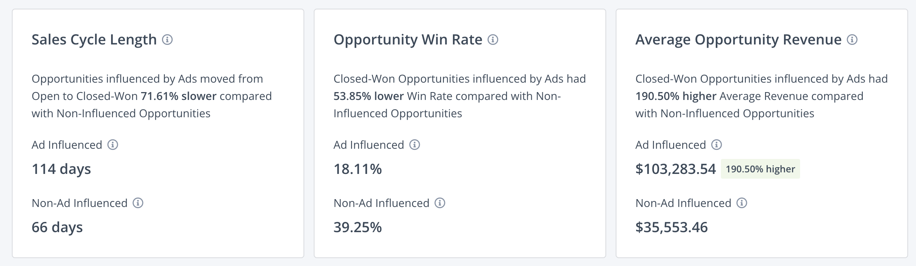The image size is (916, 266).
Task: Click the "190.50% higher" green badge
Action: pyautogui.click(x=760, y=169)
